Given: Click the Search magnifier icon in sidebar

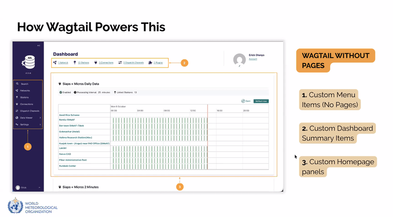Looking at the screenshot, I should click(17, 84).
